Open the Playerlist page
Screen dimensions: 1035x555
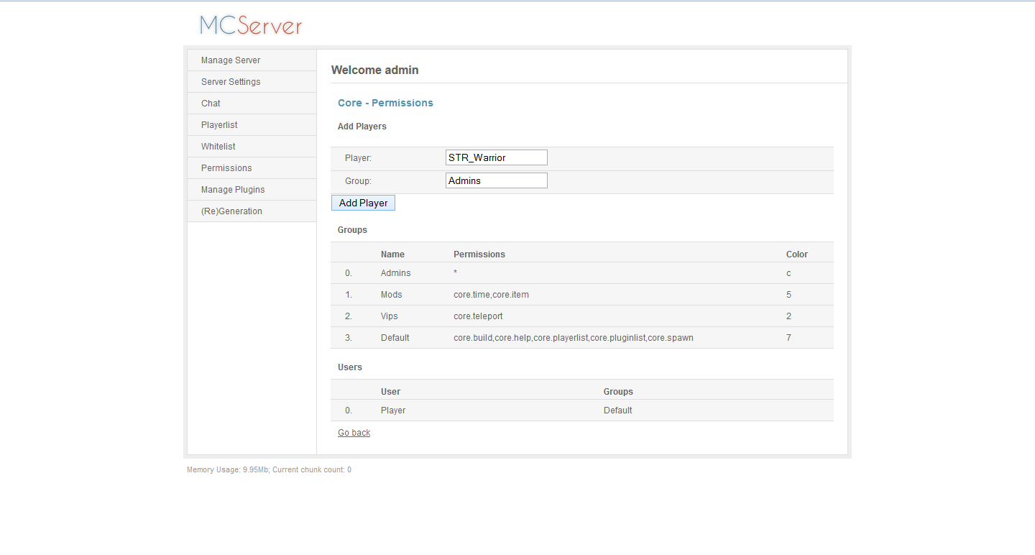pos(219,125)
